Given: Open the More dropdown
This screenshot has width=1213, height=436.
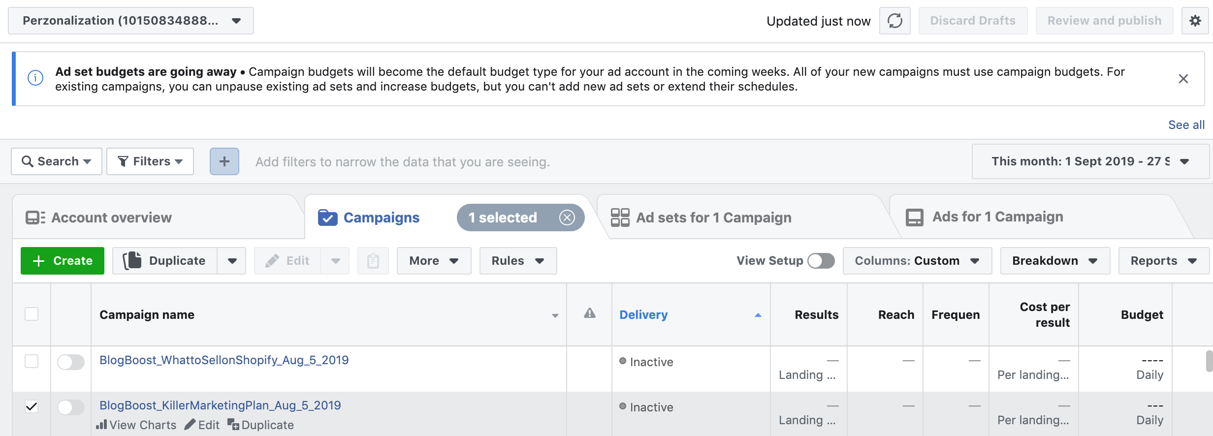Looking at the screenshot, I should click(x=434, y=261).
